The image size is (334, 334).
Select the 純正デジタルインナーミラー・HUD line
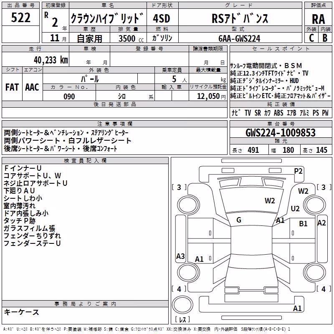(264, 81)
